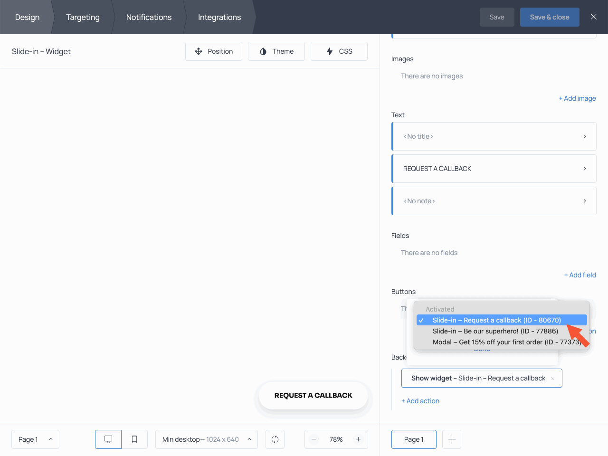Switch to the Notifications tab
The height and width of the screenshot is (456, 608).
pyautogui.click(x=149, y=17)
